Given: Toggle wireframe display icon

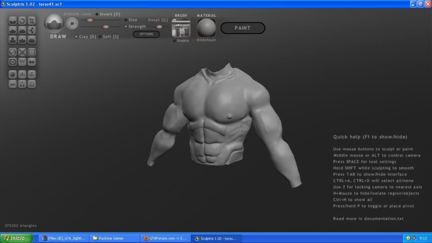Looking at the screenshot, I should coord(22,53).
